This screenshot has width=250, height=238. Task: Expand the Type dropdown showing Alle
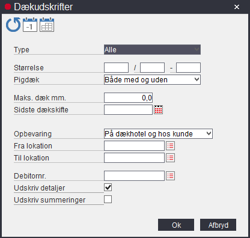[x=152, y=49]
